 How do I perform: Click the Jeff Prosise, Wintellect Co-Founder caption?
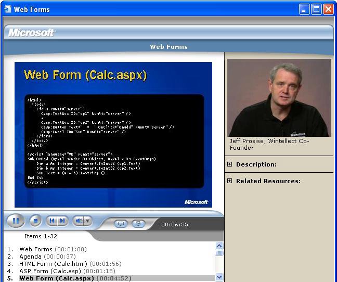(x=269, y=144)
